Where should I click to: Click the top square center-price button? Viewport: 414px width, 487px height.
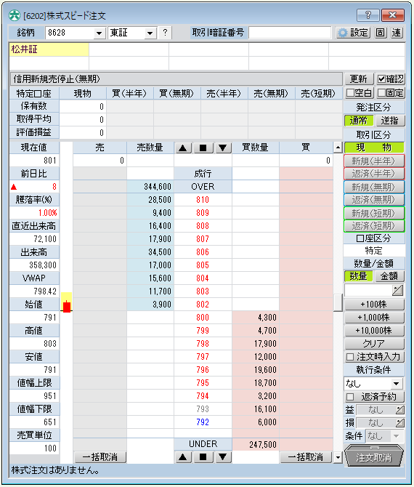[x=203, y=148]
